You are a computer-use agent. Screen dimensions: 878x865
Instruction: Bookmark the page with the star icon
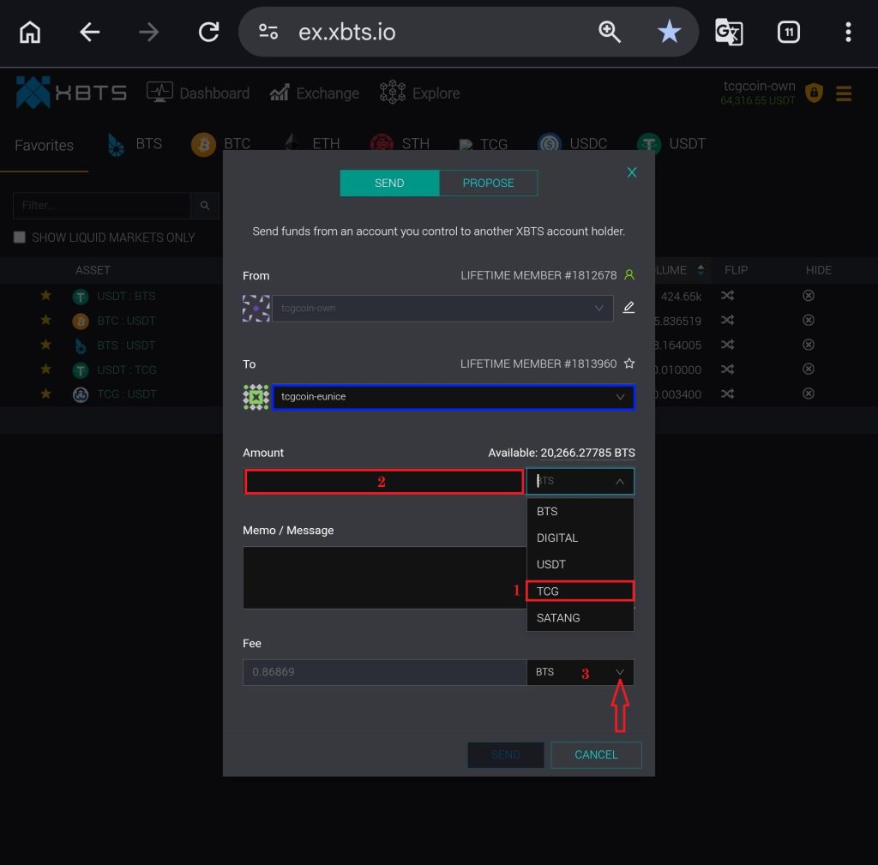coord(669,33)
